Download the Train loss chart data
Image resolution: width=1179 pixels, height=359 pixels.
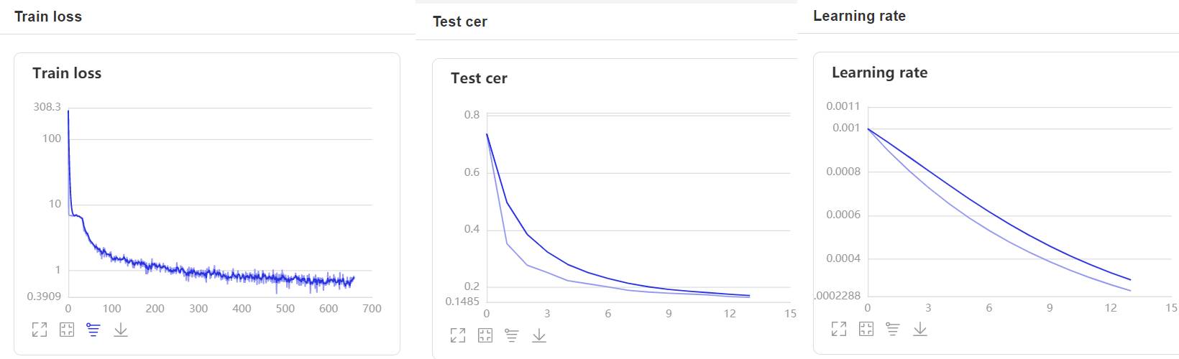[121, 330]
